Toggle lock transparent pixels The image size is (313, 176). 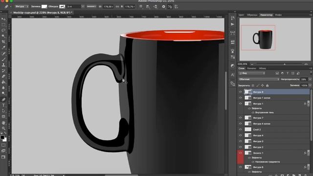(x=253, y=86)
